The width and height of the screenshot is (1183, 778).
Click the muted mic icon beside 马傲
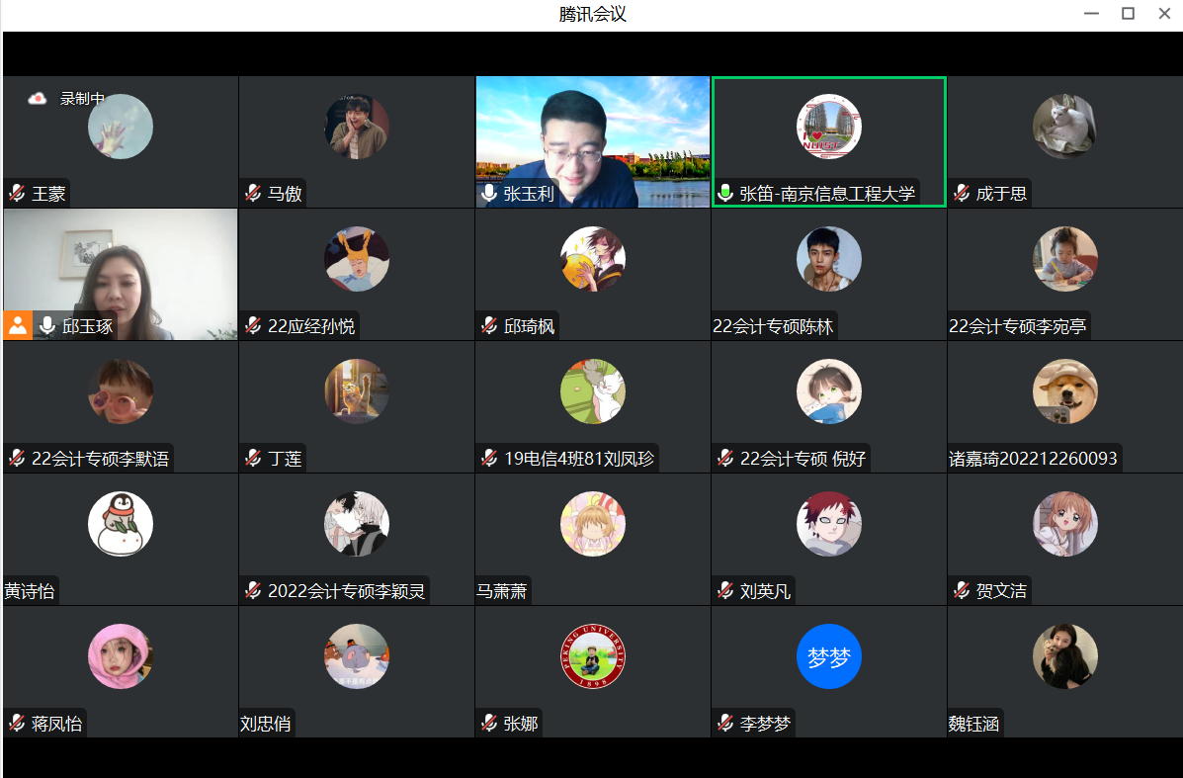coord(253,194)
